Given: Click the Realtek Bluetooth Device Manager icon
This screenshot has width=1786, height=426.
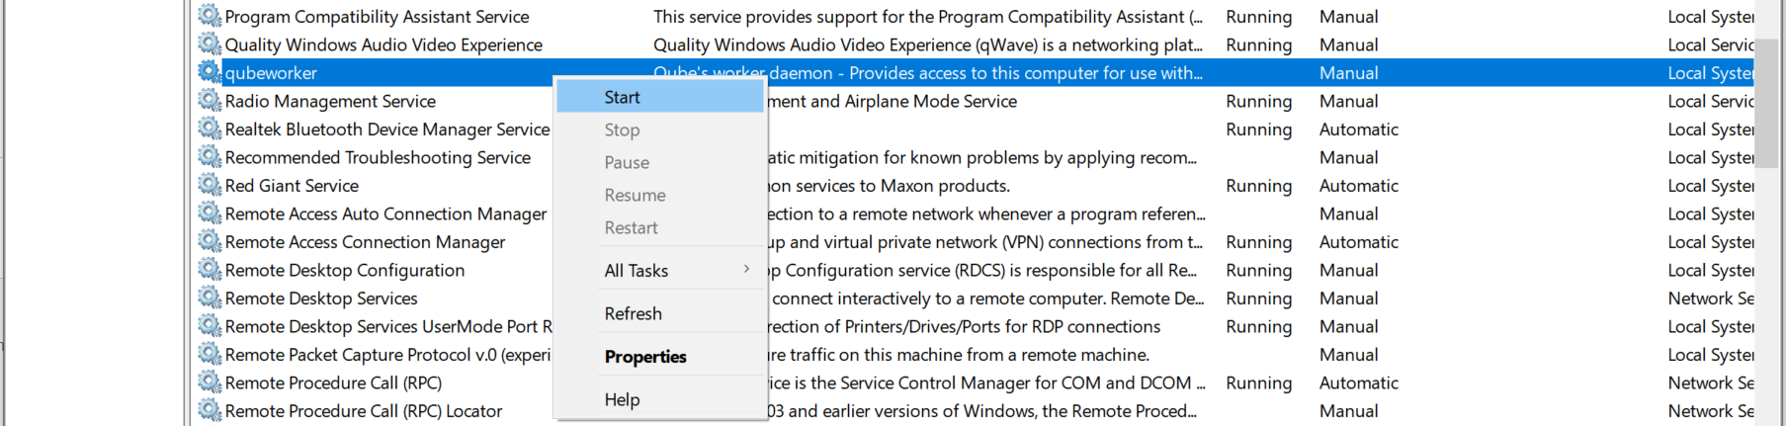Looking at the screenshot, I should [209, 128].
